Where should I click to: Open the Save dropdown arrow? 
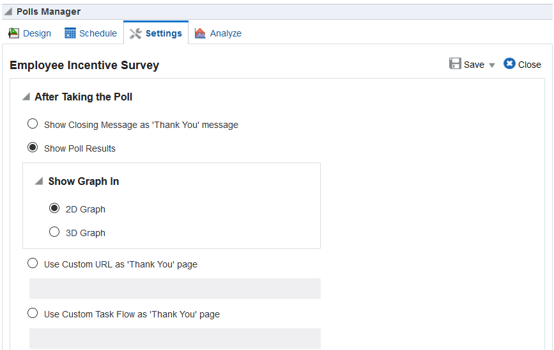[492, 65]
